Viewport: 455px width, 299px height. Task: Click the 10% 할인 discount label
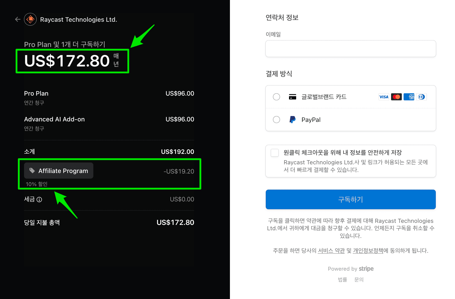point(37,184)
